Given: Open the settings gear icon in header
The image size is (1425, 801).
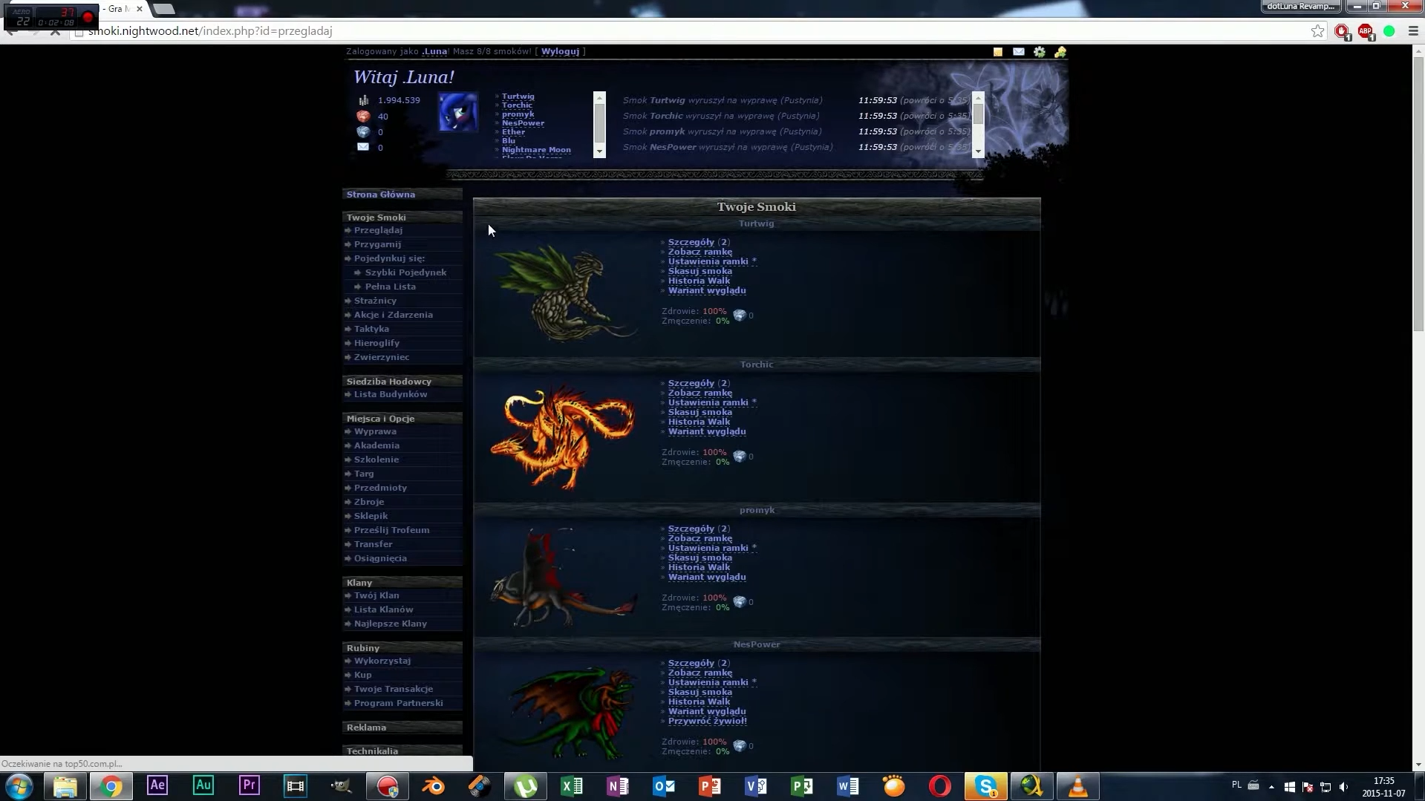Looking at the screenshot, I should pos(1039,52).
